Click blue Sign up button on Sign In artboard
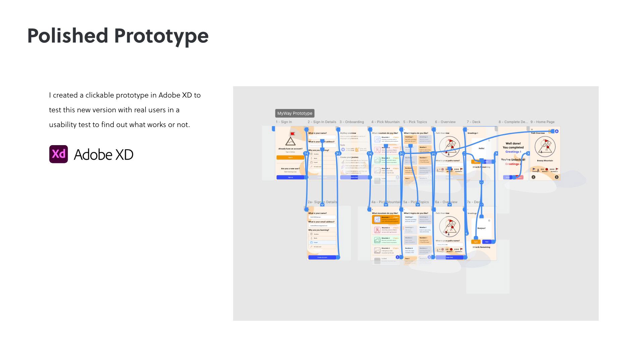 (290, 177)
